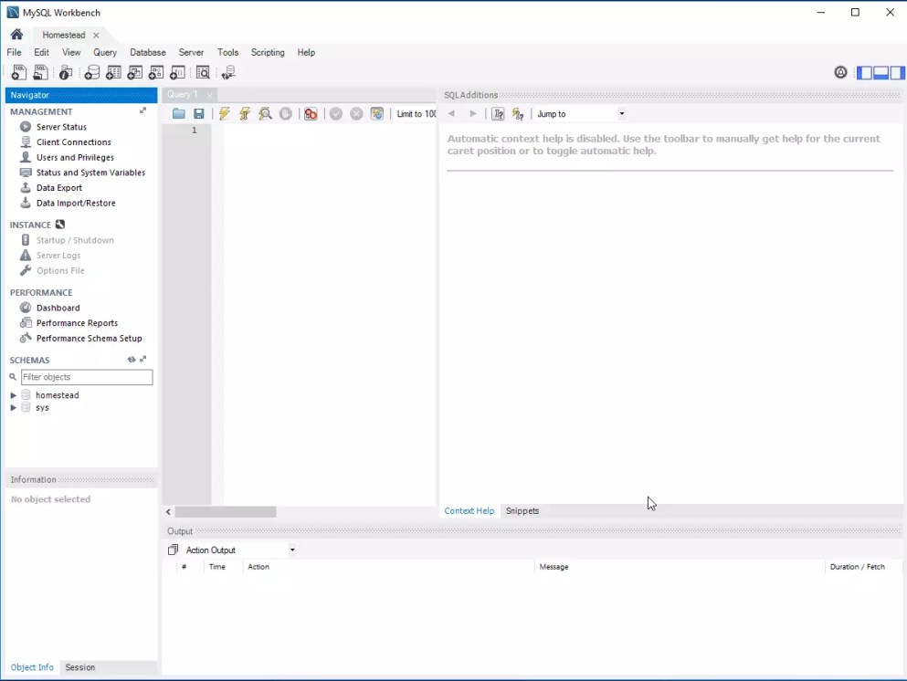Click the Filter objects search field
The width and height of the screenshot is (907, 681).
87,377
